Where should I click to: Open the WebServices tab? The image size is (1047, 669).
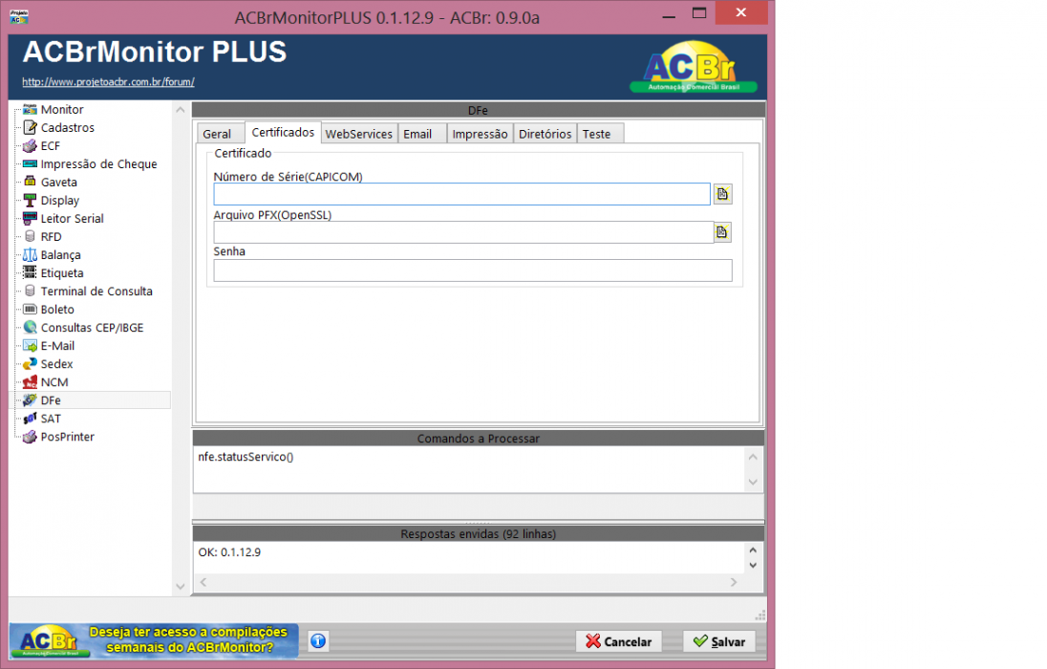(359, 134)
